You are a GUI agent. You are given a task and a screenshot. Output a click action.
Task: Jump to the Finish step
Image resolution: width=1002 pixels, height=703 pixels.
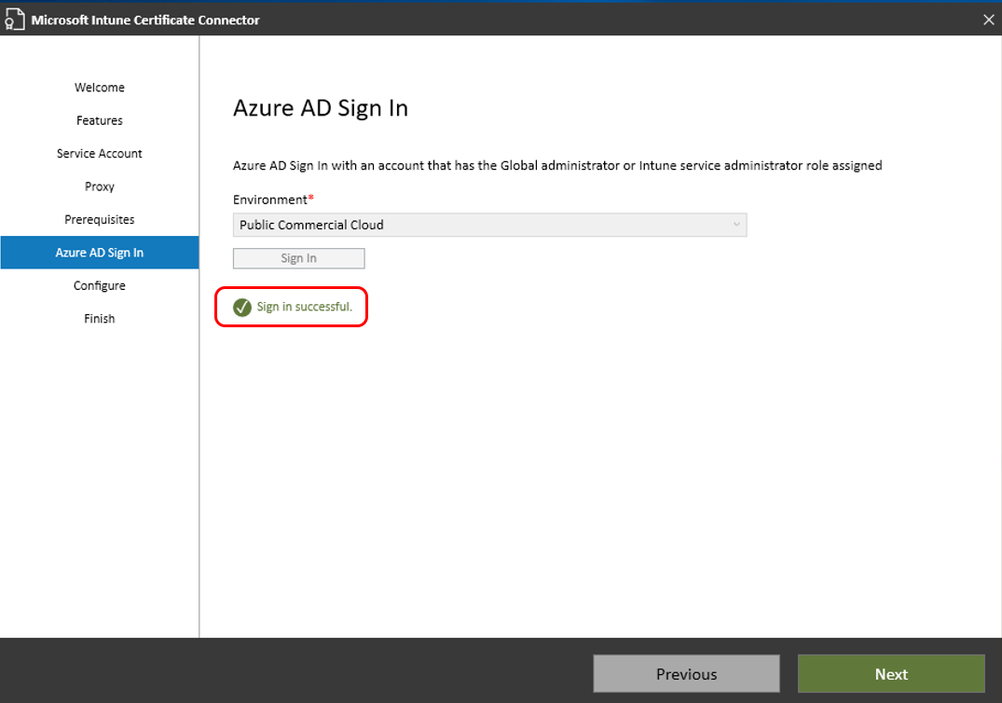point(99,318)
